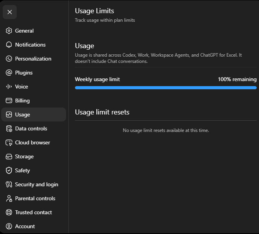Click the Billing card icon
259x234 pixels.
[x=9, y=101]
